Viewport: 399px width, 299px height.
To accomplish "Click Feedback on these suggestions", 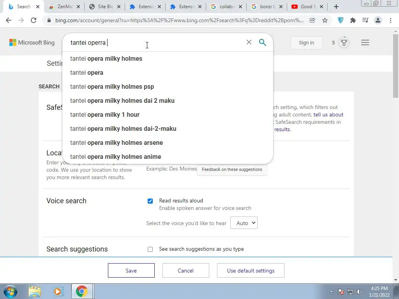I will (x=232, y=169).
